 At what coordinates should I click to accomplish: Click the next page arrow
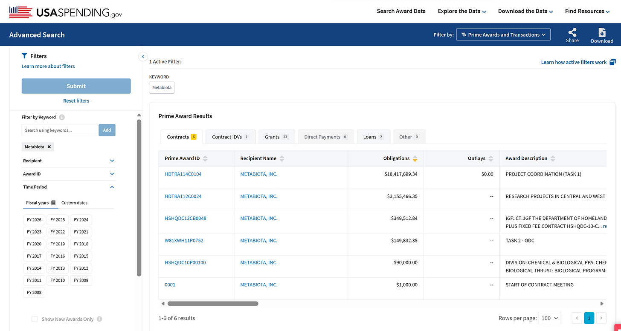point(601,318)
